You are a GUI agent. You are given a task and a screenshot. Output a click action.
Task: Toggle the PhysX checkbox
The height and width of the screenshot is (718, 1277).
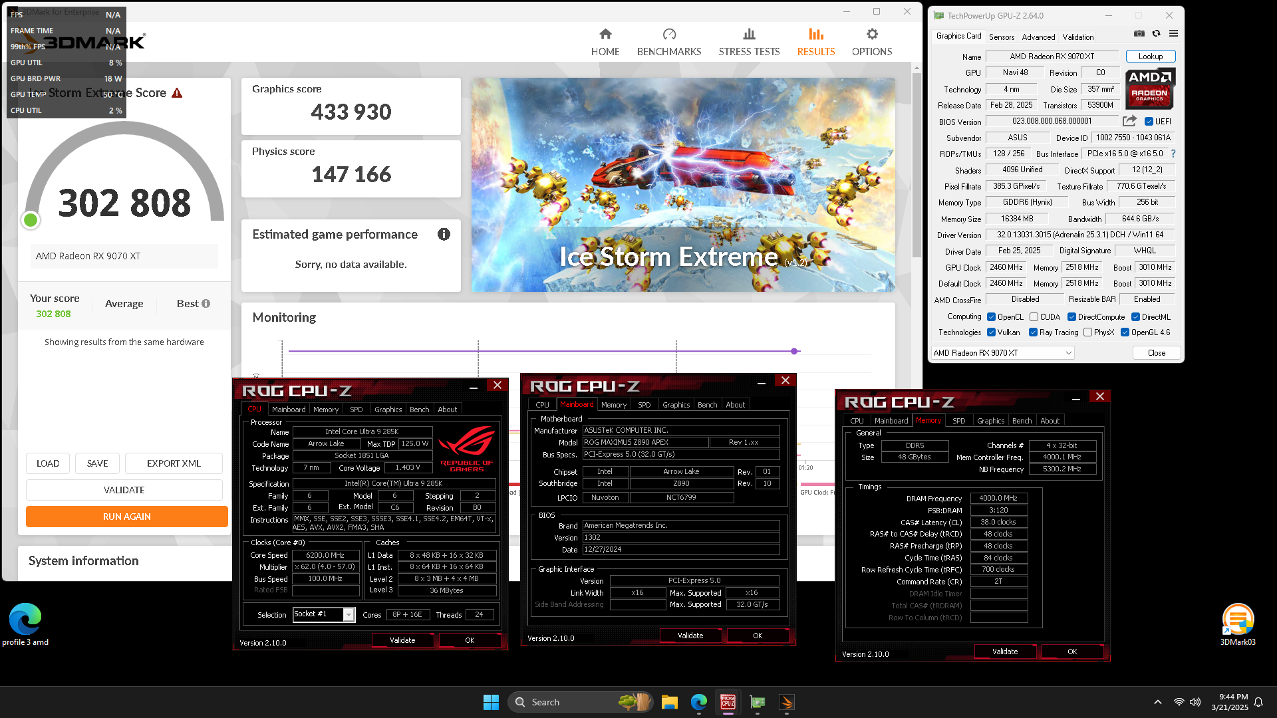[1087, 332]
